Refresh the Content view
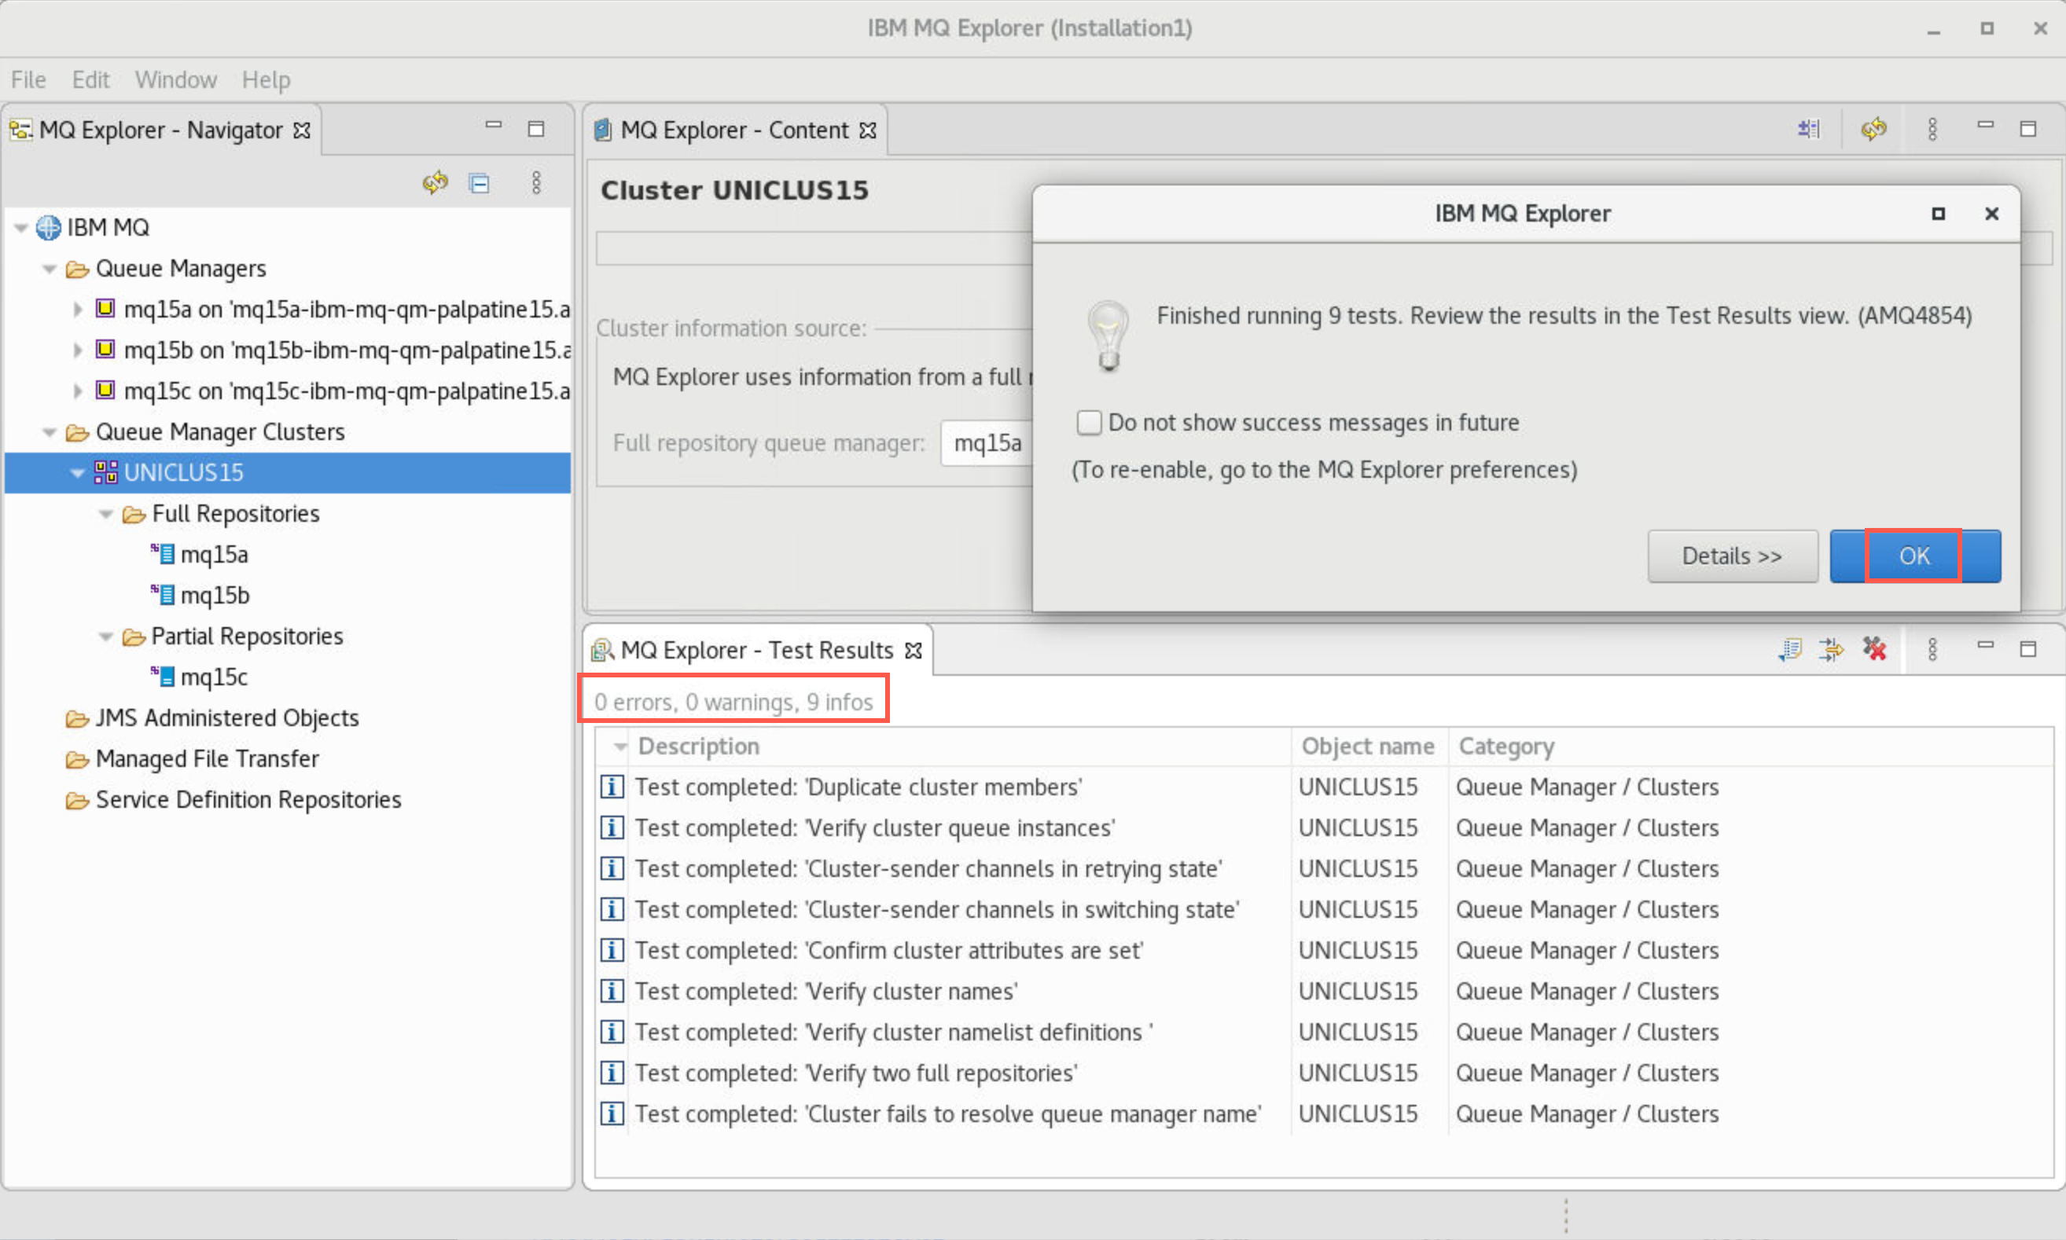The height and width of the screenshot is (1240, 2066). 1873,129
